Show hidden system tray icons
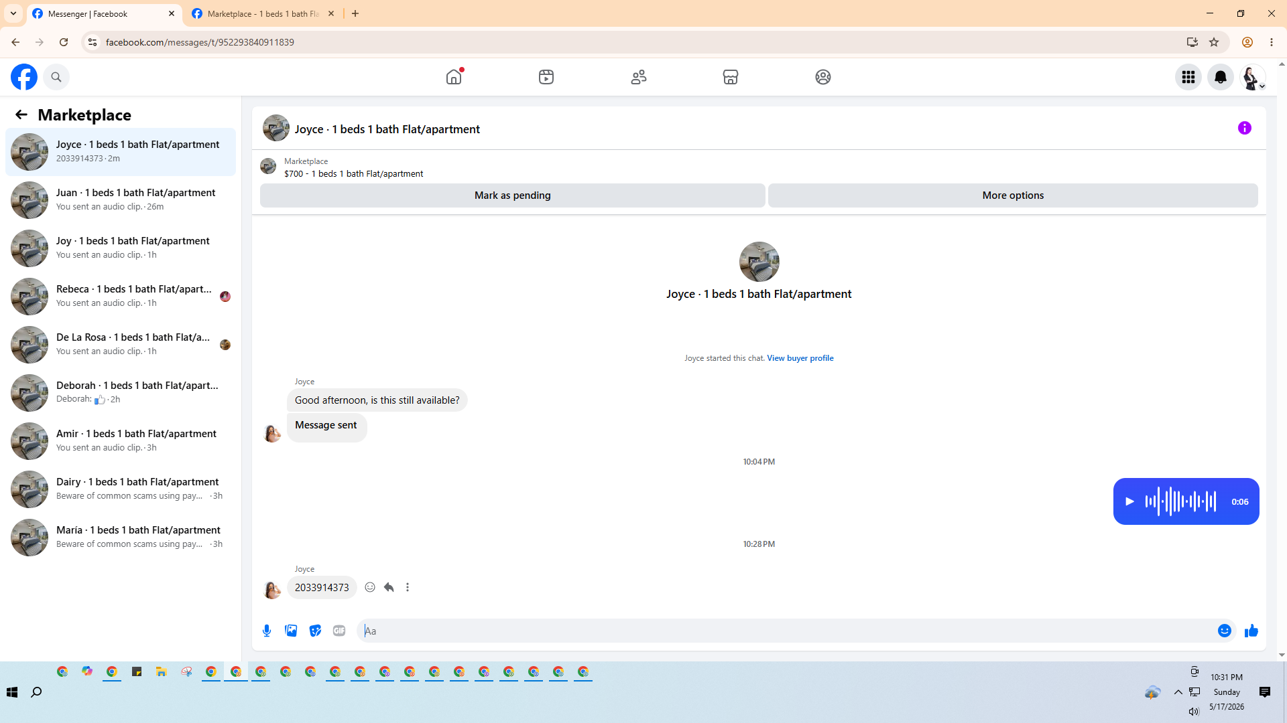1287x723 pixels. 1178,692
